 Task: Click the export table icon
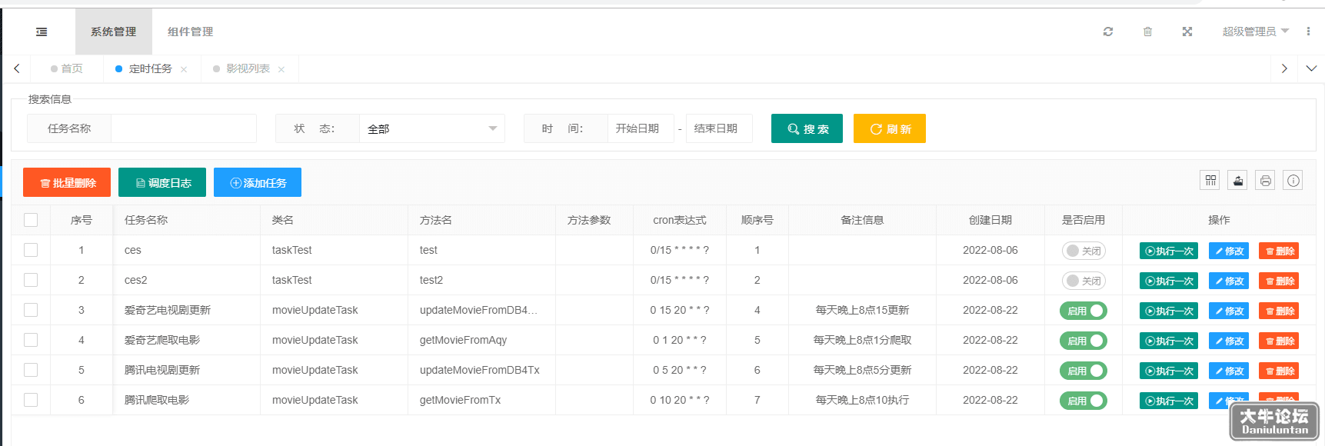point(1238,181)
